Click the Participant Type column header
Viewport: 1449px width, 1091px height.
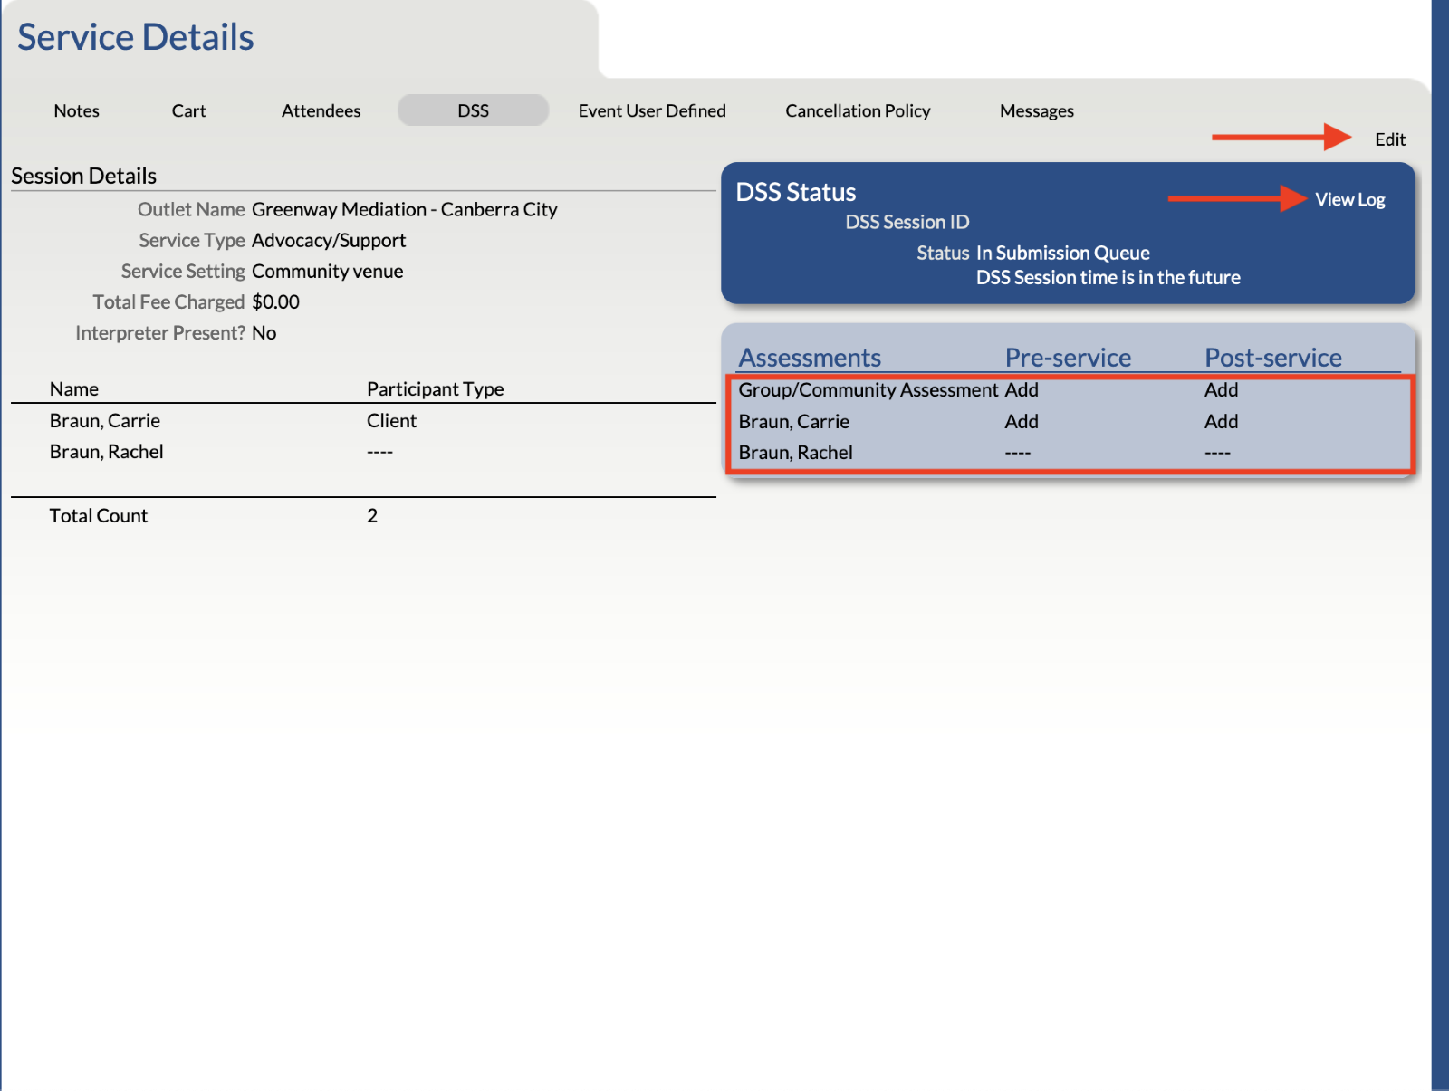click(435, 388)
